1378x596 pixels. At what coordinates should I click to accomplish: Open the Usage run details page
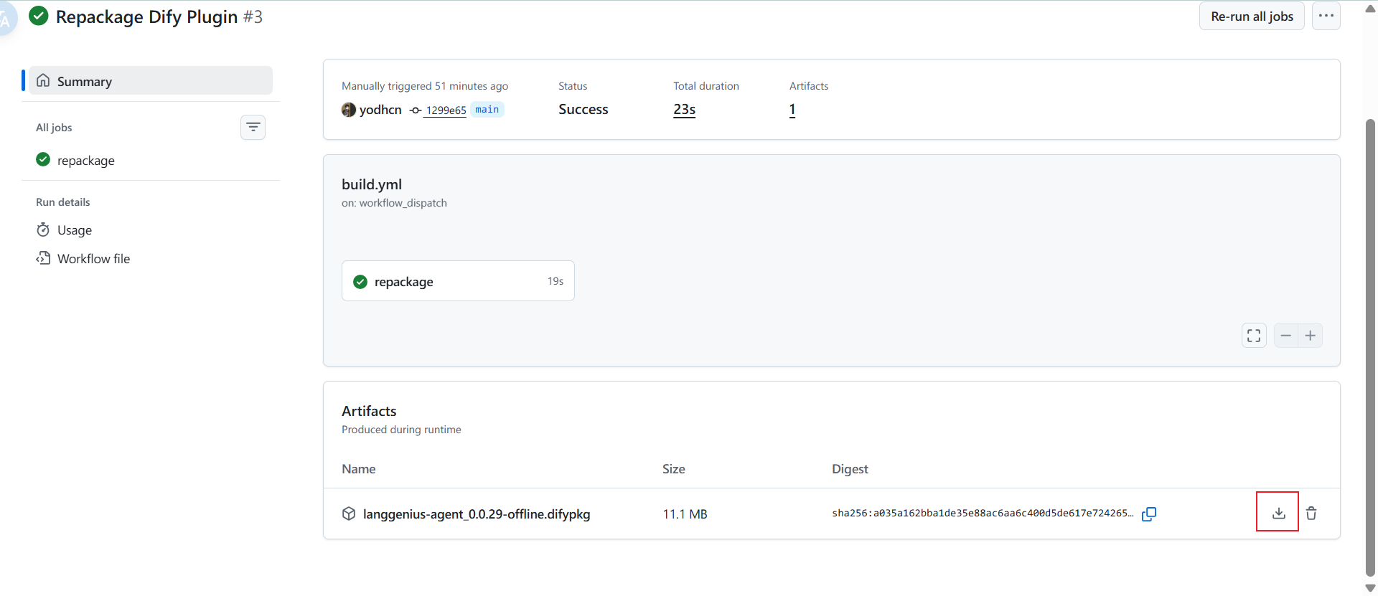(x=75, y=230)
